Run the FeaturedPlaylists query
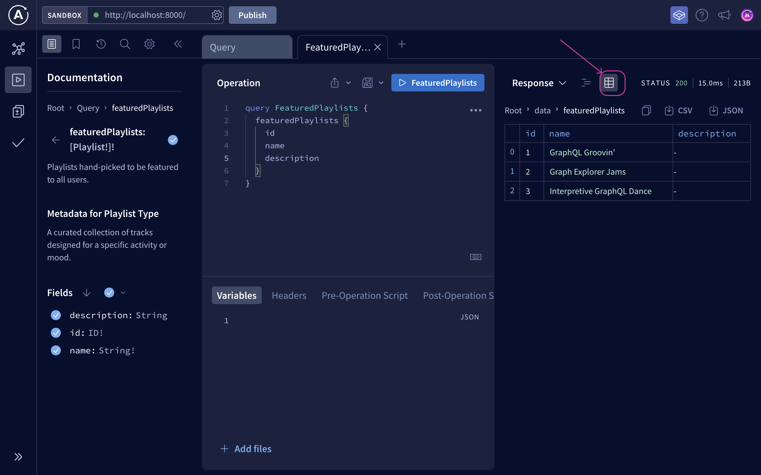 pos(438,83)
